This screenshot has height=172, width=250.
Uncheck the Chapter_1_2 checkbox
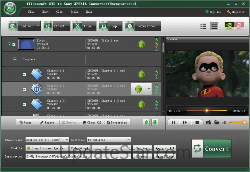(x=24, y=89)
